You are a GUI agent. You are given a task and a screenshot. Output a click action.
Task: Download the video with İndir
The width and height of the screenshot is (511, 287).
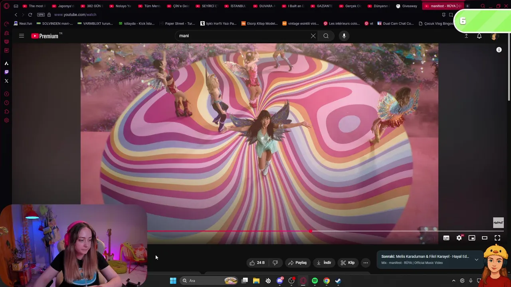click(324, 263)
